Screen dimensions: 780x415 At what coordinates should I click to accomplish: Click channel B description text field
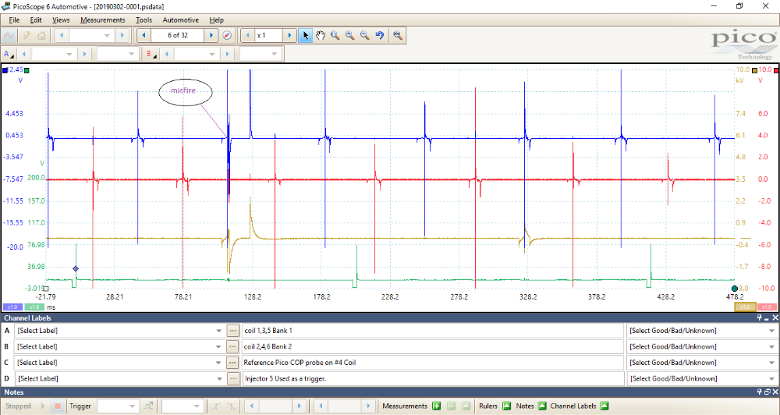433,346
